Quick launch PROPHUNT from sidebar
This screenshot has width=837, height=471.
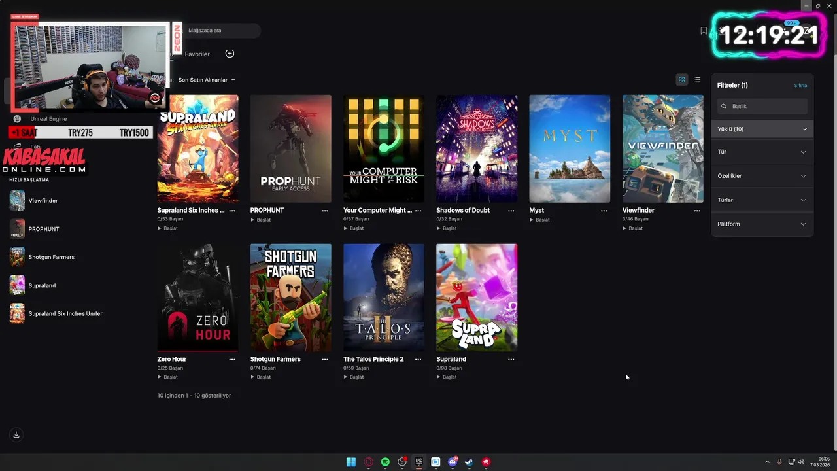tap(43, 229)
